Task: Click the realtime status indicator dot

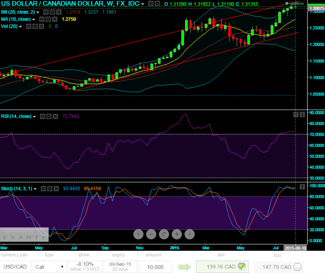Action: tap(287, 3)
